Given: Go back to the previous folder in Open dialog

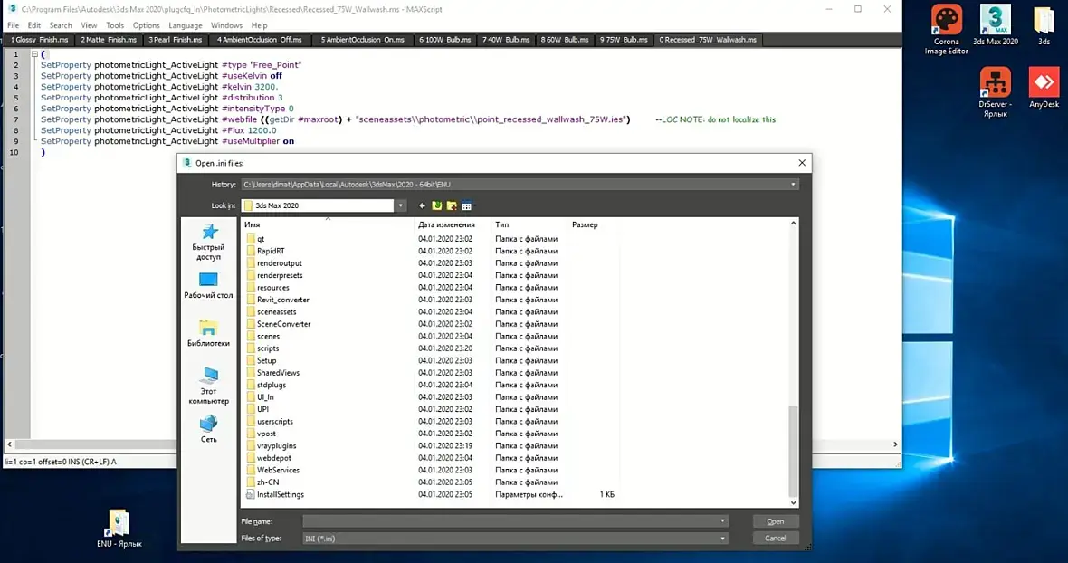Looking at the screenshot, I should 423,205.
